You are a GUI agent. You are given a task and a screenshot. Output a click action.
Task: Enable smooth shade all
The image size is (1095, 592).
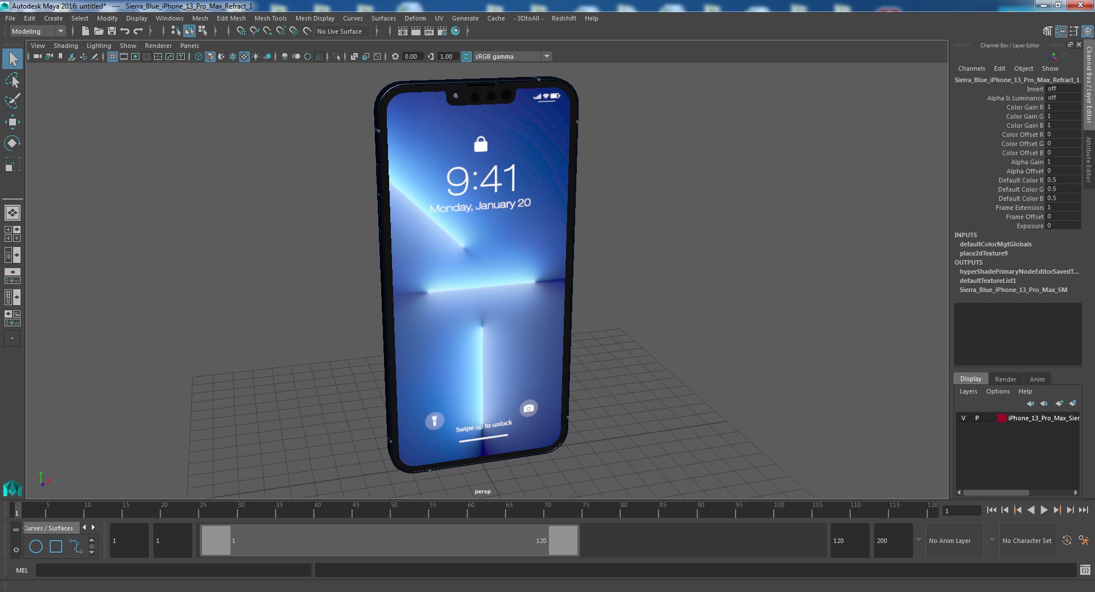tap(210, 56)
